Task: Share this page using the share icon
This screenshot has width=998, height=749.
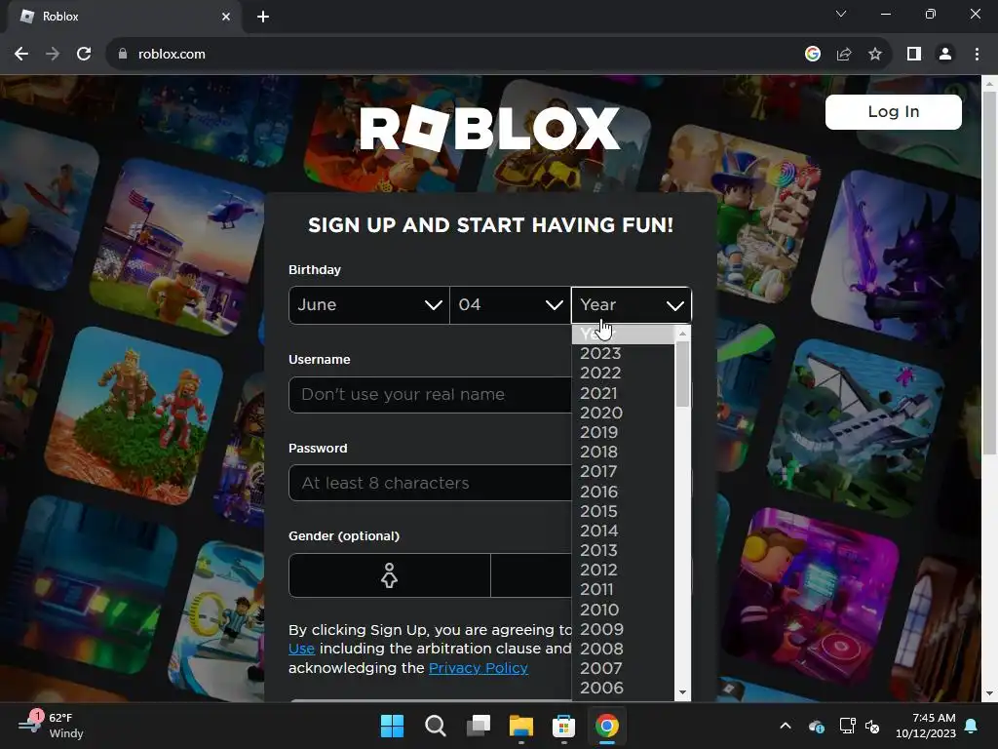Action: pyautogui.click(x=844, y=55)
